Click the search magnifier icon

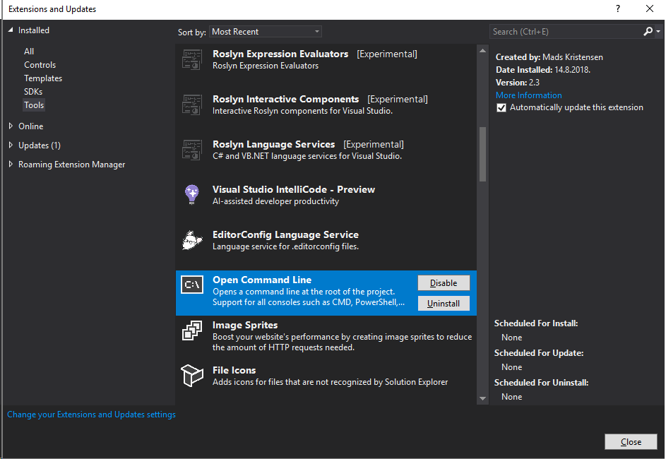(648, 31)
